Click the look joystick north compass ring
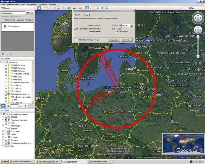This screenshot has width=205, height=164. click(x=198, y=18)
